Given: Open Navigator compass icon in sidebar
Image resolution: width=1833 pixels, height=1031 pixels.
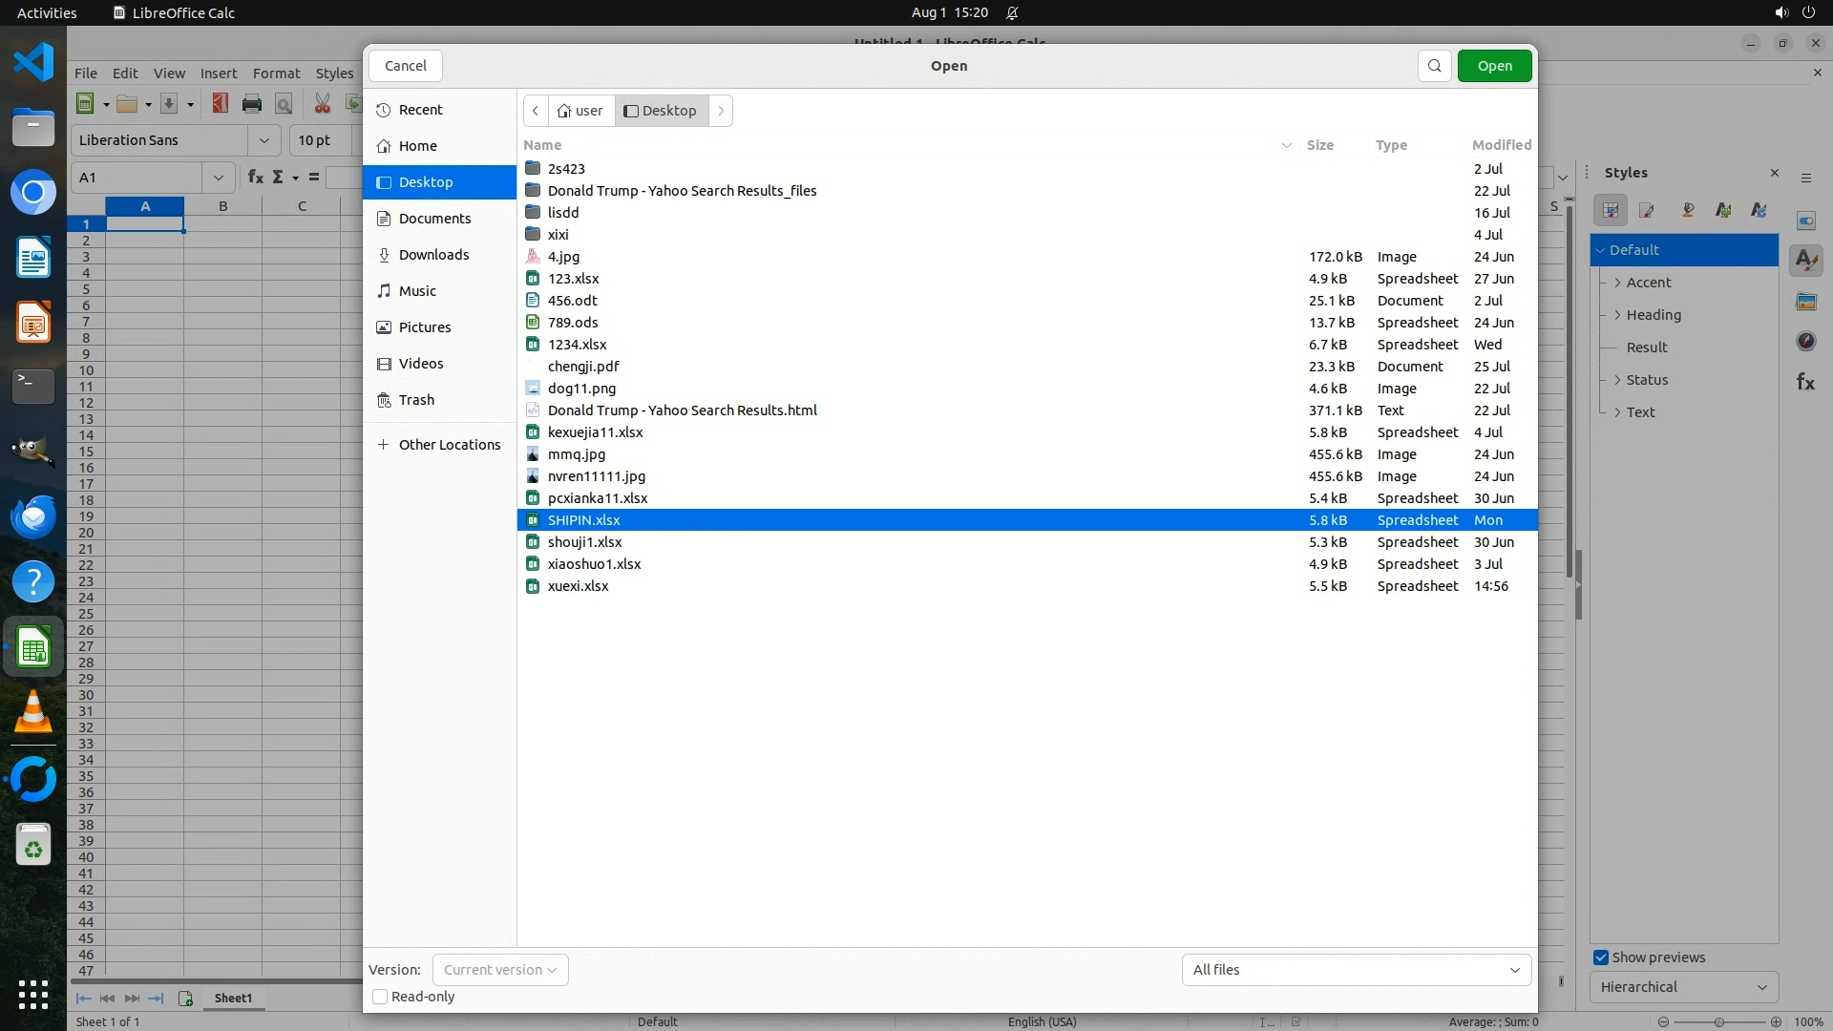Looking at the screenshot, I should coord(1805,341).
